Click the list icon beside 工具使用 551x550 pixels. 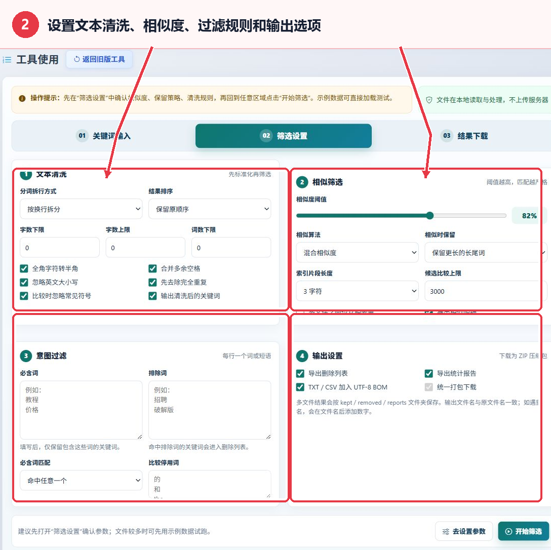(x=7, y=60)
